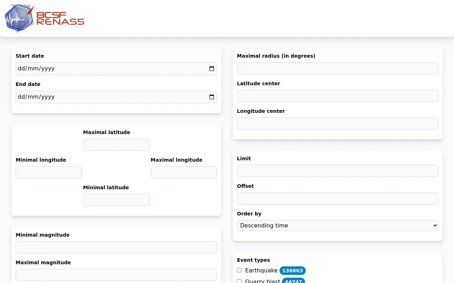Tick the Earthquake event type checkbox

coord(239,270)
